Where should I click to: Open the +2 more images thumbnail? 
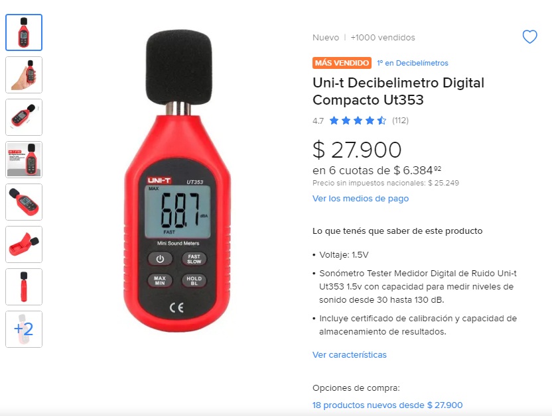click(24, 329)
